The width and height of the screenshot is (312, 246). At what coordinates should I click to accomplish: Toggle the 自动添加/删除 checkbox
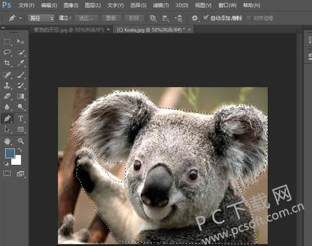click(206, 17)
